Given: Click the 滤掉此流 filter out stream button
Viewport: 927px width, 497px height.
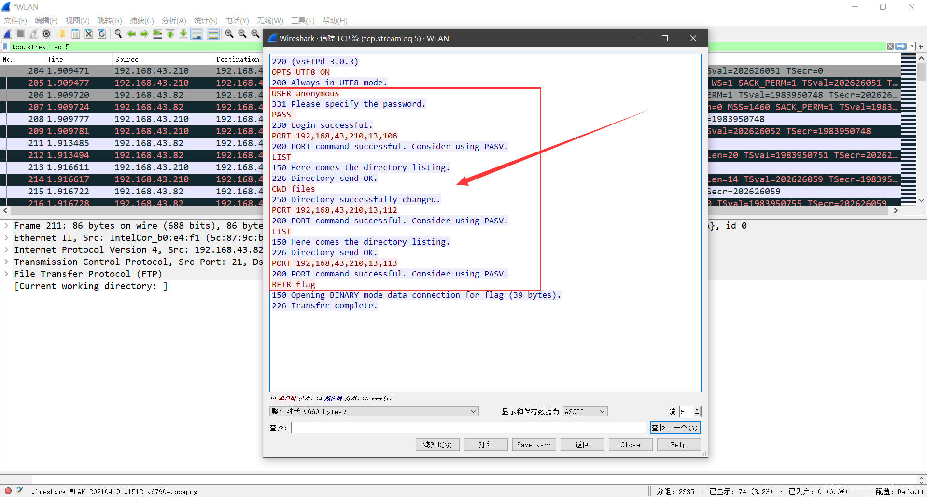Looking at the screenshot, I should 437,444.
